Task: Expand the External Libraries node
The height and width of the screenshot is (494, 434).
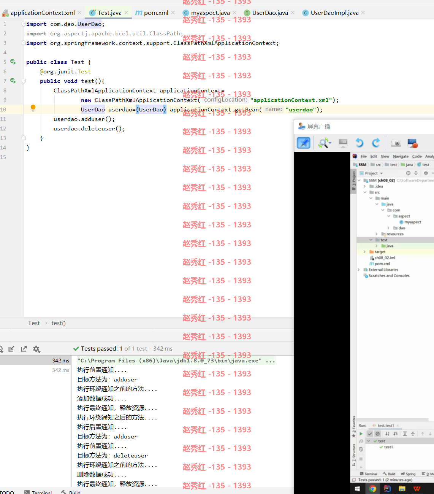Action: (x=359, y=270)
